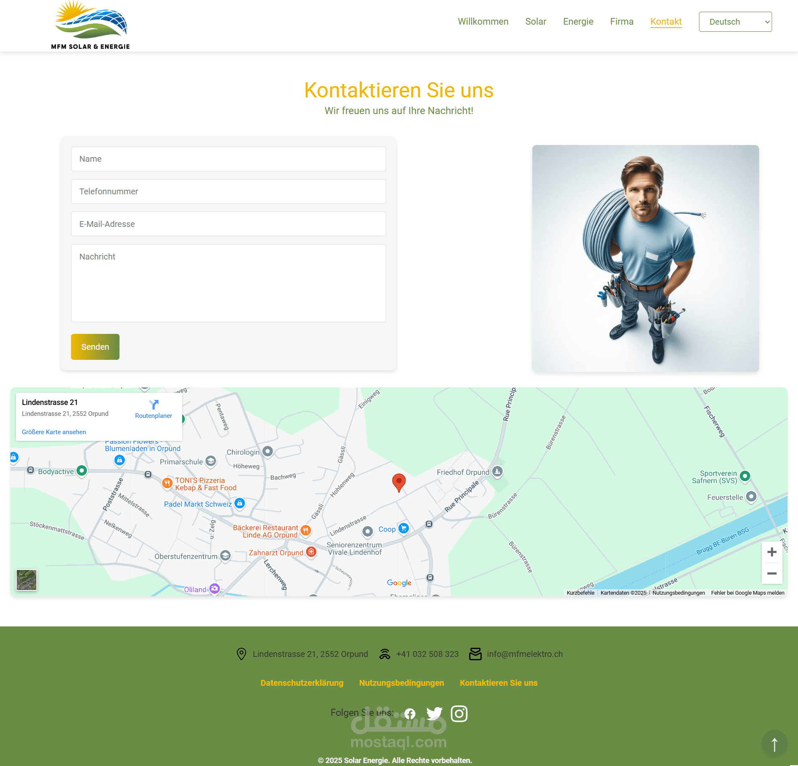Click the Passion Flowers shop marker
Screen dimensions: 798x766
[x=119, y=460]
